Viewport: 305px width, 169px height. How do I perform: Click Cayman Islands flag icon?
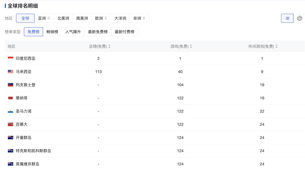tap(10, 137)
